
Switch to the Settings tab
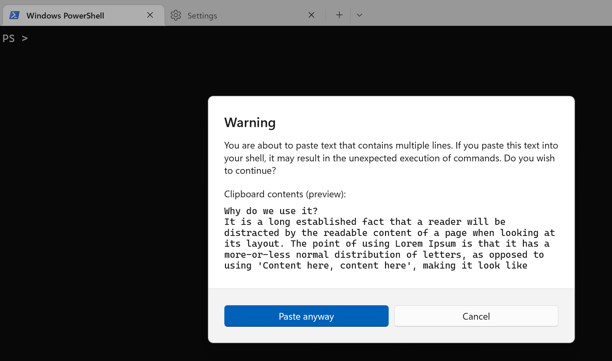pyautogui.click(x=202, y=15)
